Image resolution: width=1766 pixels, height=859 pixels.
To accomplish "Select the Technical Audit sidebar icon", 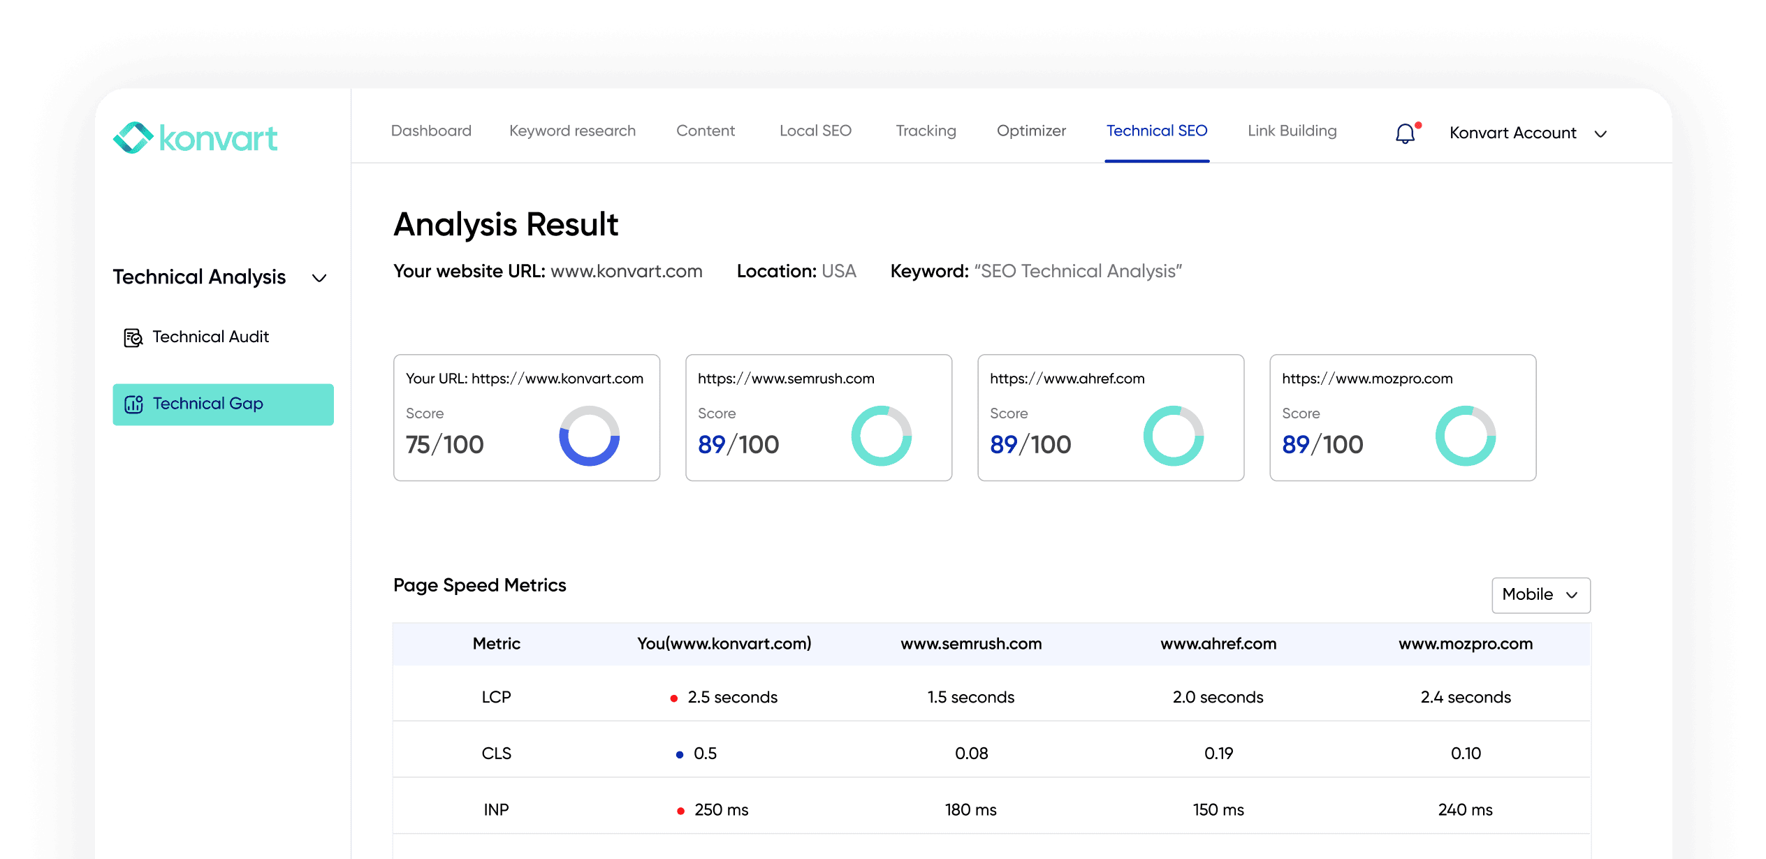I will [x=133, y=337].
